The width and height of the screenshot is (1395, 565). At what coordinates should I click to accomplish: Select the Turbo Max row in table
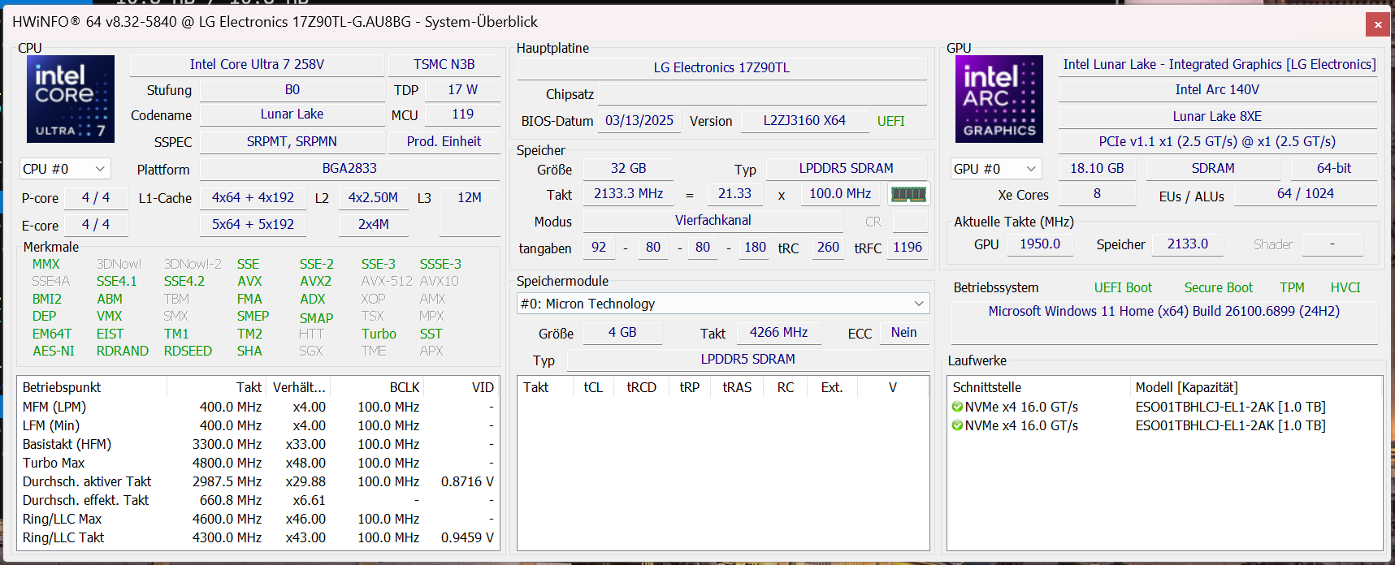tap(54, 463)
